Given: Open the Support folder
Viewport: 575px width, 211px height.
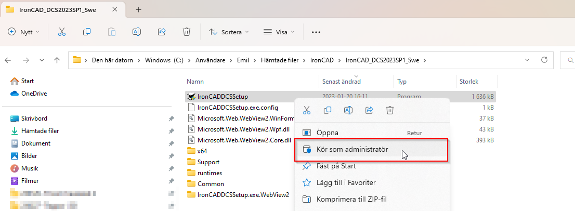Looking at the screenshot, I should (208, 162).
